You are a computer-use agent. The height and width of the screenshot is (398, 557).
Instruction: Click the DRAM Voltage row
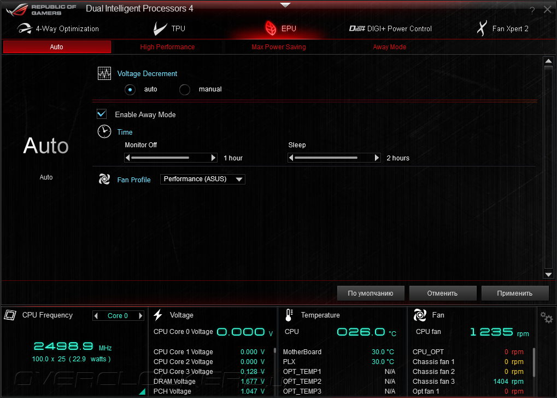(209, 381)
